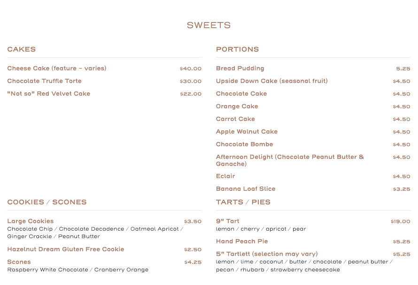
Task: Click the $19.00 price for 9" Tart
Action: click(x=400, y=222)
